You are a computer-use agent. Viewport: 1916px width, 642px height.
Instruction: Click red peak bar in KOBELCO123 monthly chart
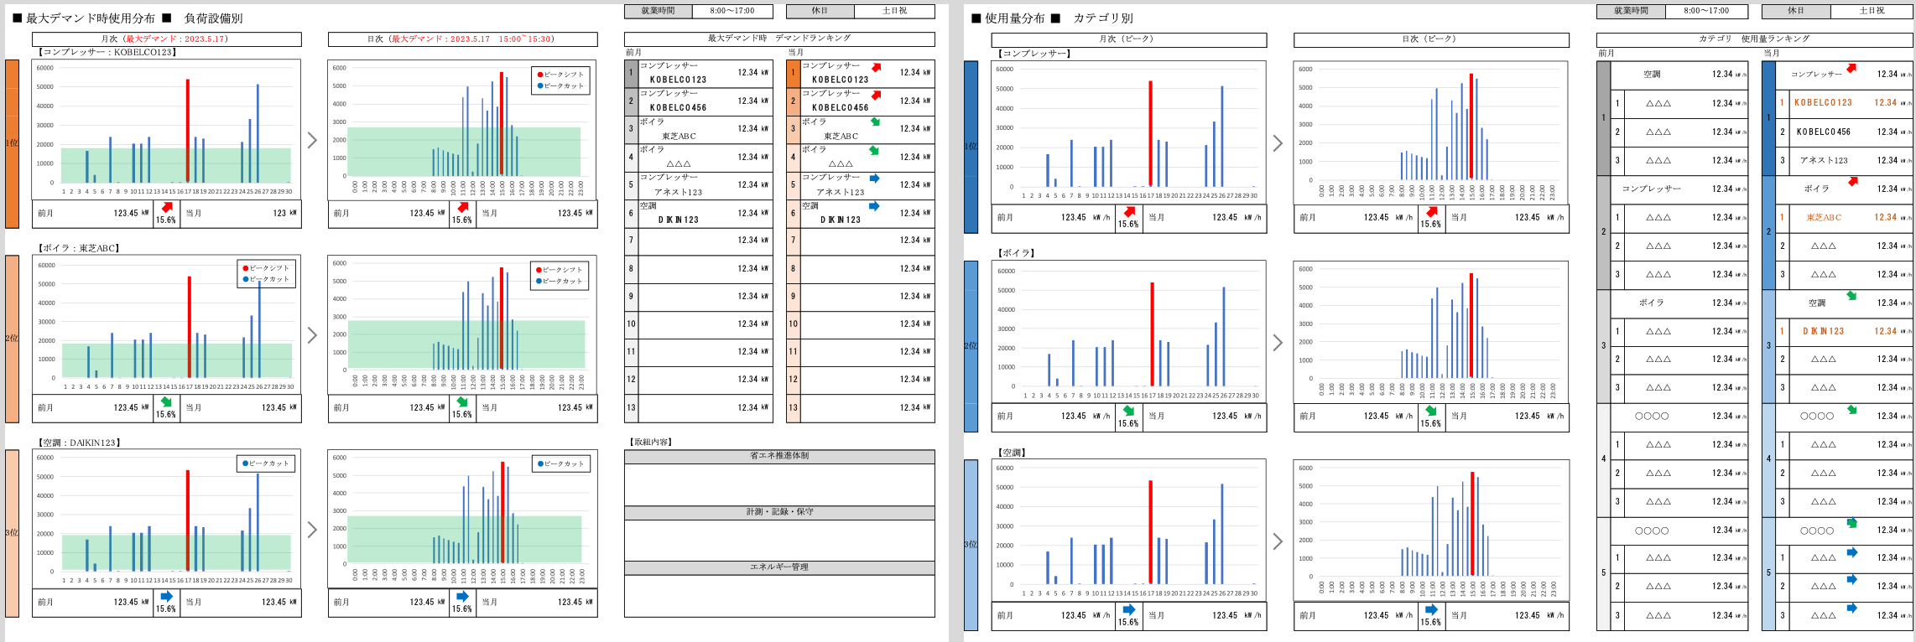click(x=187, y=131)
